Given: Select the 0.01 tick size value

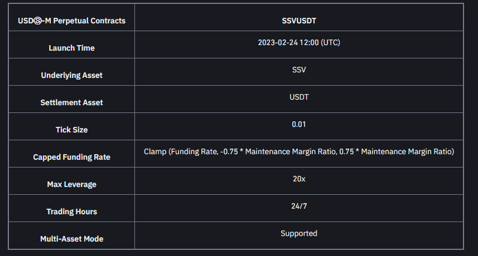Looking at the screenshot, I should (299, 124).
